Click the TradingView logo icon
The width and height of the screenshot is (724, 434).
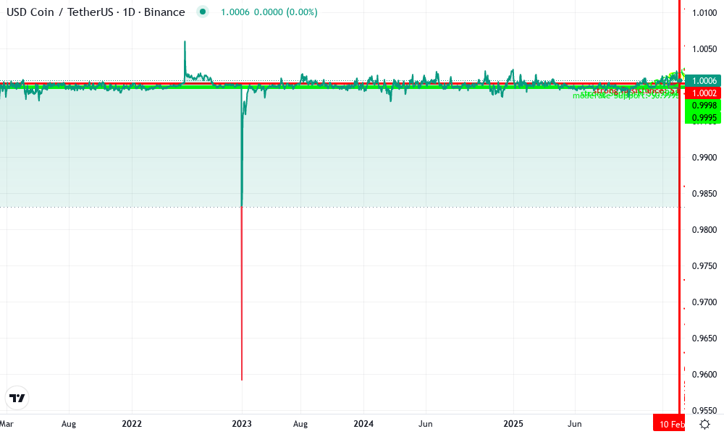pyautogui.click(x=17, y=398)
